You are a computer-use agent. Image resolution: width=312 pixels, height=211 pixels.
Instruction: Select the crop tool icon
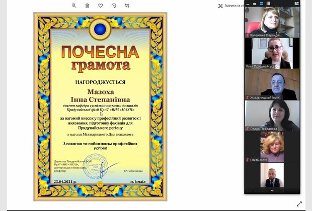coord(127,6)
